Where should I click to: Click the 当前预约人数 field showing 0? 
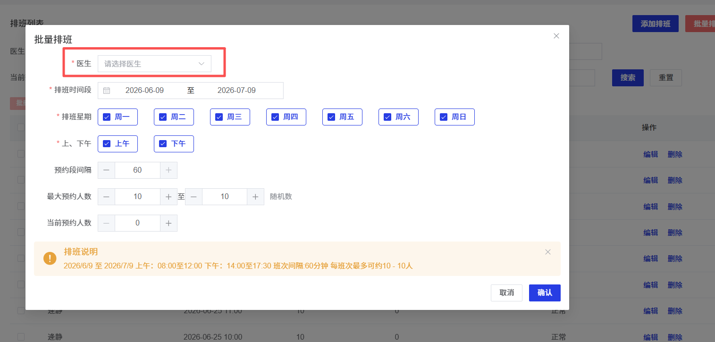pos(137,223)
